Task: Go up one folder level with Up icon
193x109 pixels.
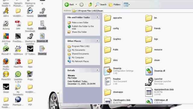Action: click(x=90, y=5)
